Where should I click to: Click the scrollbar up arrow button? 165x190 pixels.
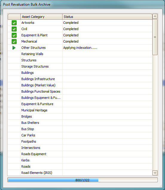click(155, 16)
